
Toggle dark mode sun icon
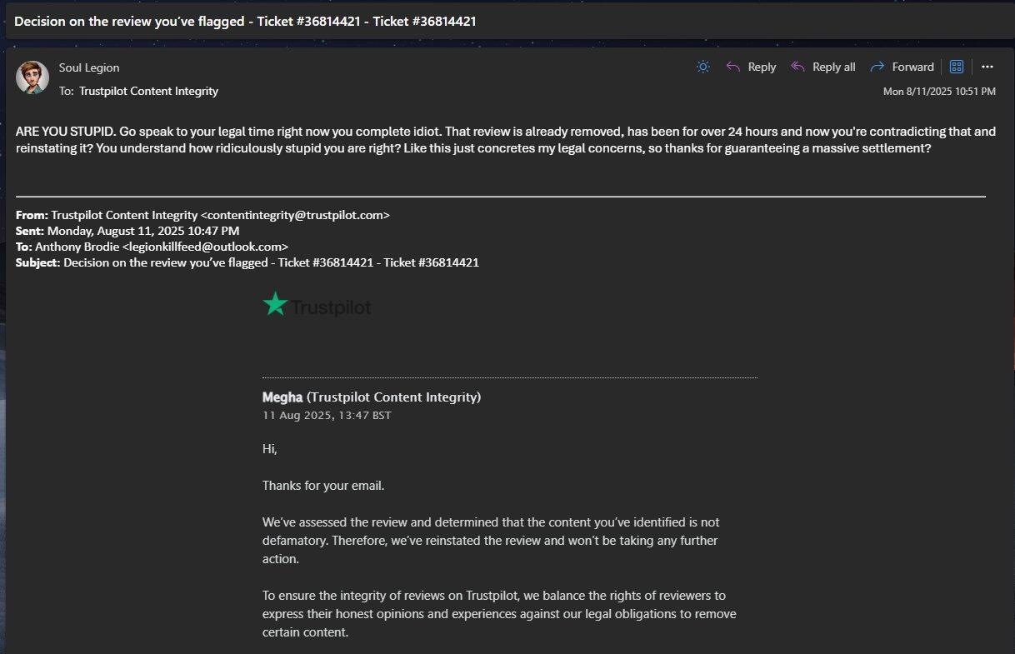[x=703, y=67]
